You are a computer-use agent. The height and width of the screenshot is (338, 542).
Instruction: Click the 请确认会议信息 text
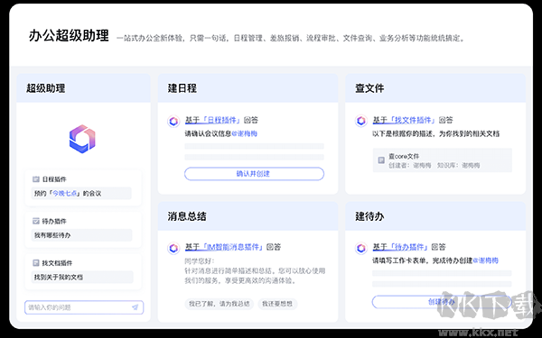click(208, 133)
